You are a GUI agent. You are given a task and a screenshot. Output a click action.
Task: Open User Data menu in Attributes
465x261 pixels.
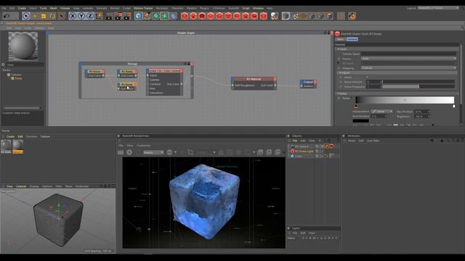click(373, 141)
